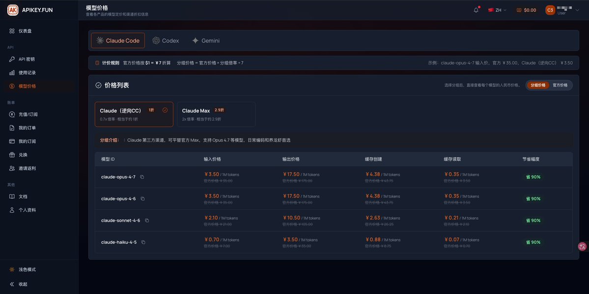Click the 邀请返利 people icon

pos(12,168)
